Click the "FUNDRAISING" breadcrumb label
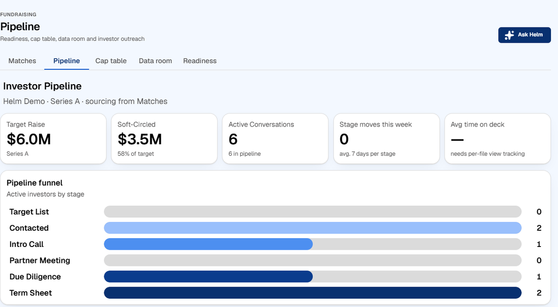The height and width of the screenshot is (307, 558). click(x=18, y=15)
